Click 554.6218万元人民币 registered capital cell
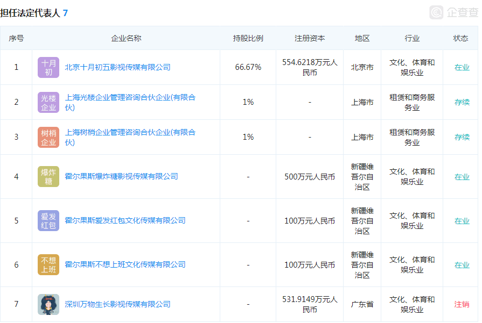This screenshot has height=323, width=482. click(x=310, y=68)
